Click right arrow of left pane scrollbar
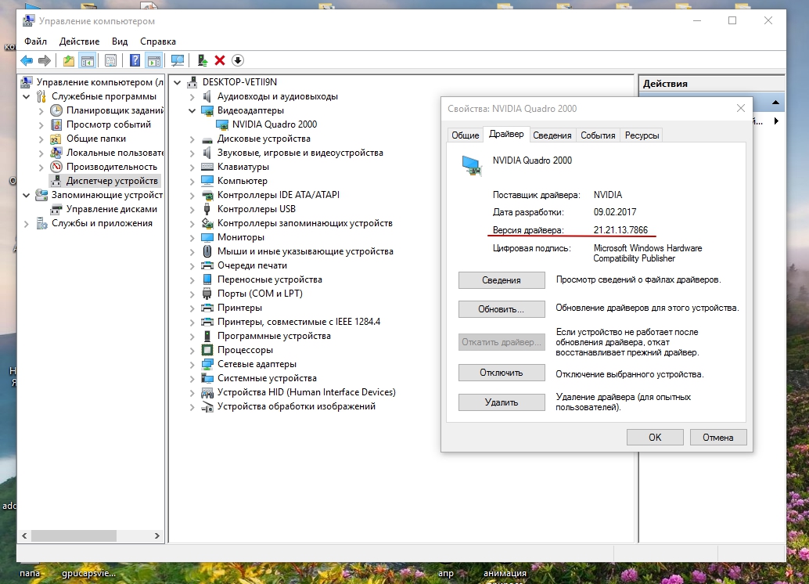This screenshot has width=809, height=584. 156,536
